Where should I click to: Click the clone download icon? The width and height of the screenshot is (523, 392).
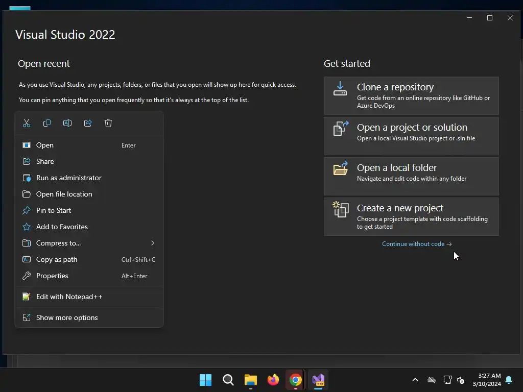coord(340,89)
